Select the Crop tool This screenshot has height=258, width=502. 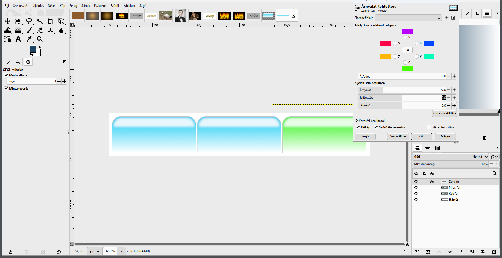point(50,21)
